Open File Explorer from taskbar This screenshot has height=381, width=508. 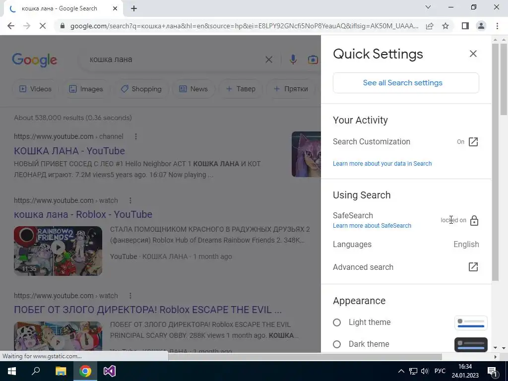point(61,371)
